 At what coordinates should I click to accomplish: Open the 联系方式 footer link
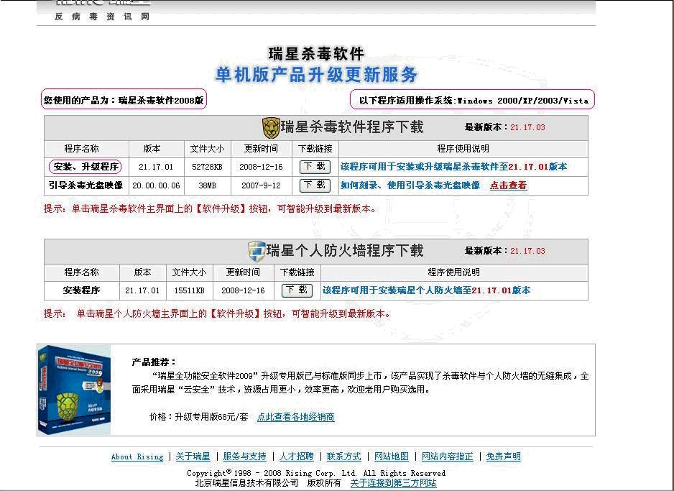tap(344, 456)
